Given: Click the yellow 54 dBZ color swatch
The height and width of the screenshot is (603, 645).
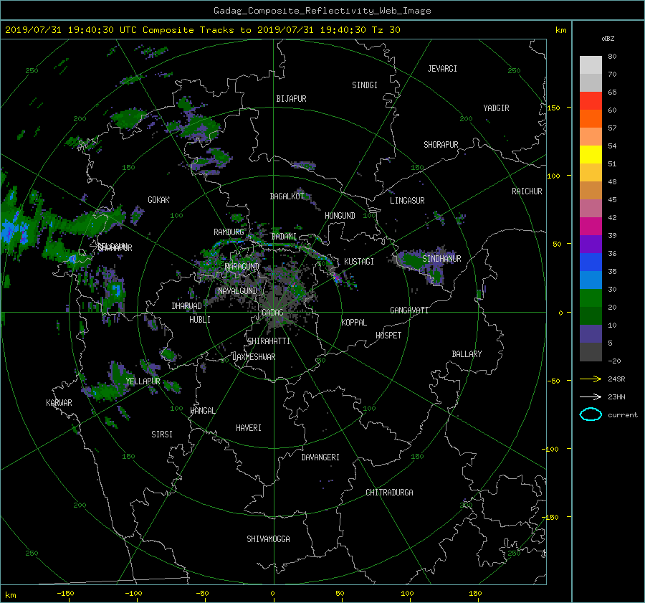Looking at the screenshot, I should [591, 155].
